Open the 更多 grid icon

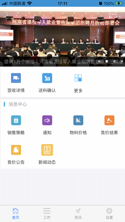coord(78,78)
